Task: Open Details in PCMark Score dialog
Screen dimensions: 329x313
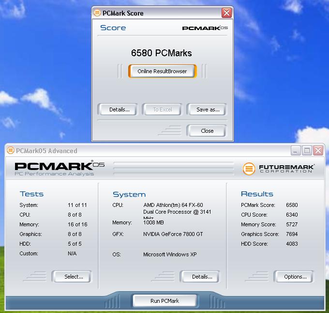Action: point(119,110)
